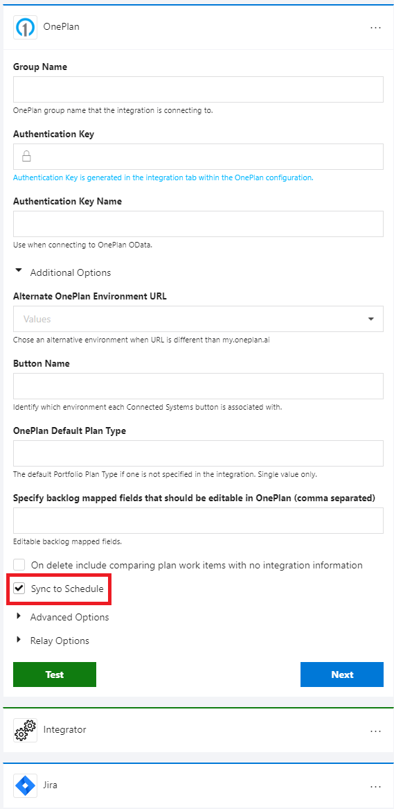Click the OnePlan Default Plan Type label
394x809 pixels.
pyautogui.click(x=69, y=430)
